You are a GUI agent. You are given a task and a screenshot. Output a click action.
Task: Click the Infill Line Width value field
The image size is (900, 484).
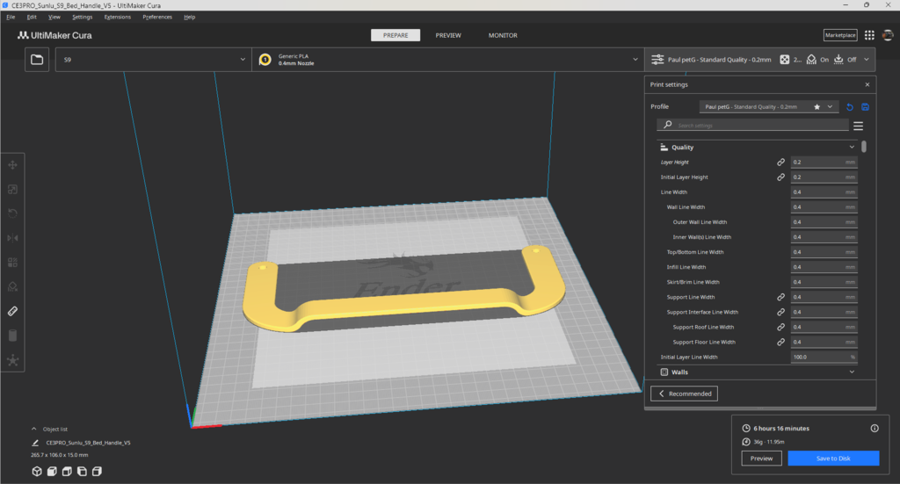click(824, 267)
